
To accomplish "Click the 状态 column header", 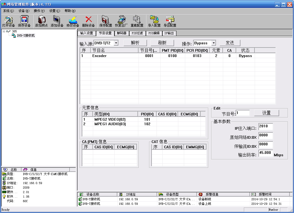I will [245, 50].
